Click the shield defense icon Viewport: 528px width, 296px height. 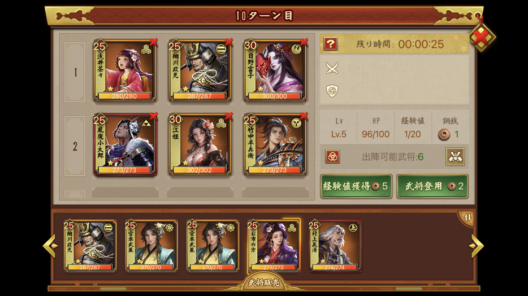[x=332, y=91]
